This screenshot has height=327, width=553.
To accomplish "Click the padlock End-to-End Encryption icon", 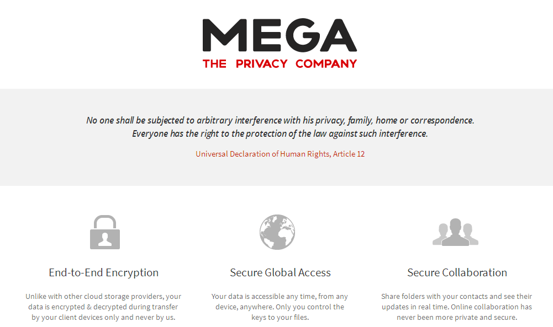I will coord(104,232).
